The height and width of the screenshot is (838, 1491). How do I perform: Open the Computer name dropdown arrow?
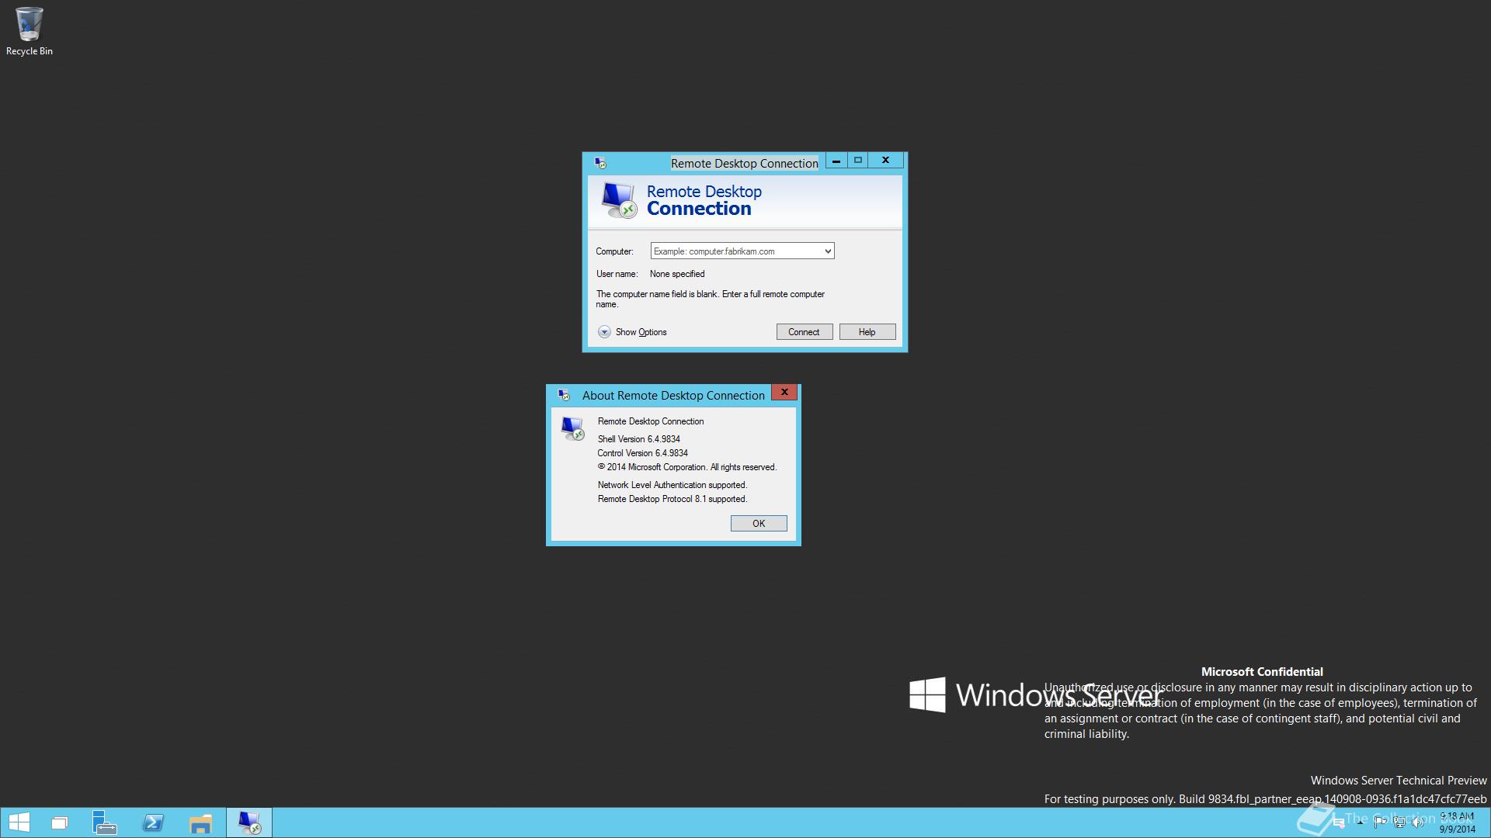click(828, 251)
